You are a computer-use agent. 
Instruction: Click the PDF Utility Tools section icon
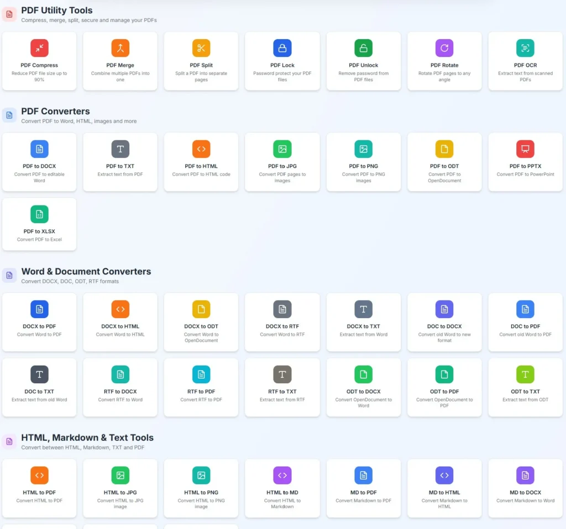(x=9, y=14)
